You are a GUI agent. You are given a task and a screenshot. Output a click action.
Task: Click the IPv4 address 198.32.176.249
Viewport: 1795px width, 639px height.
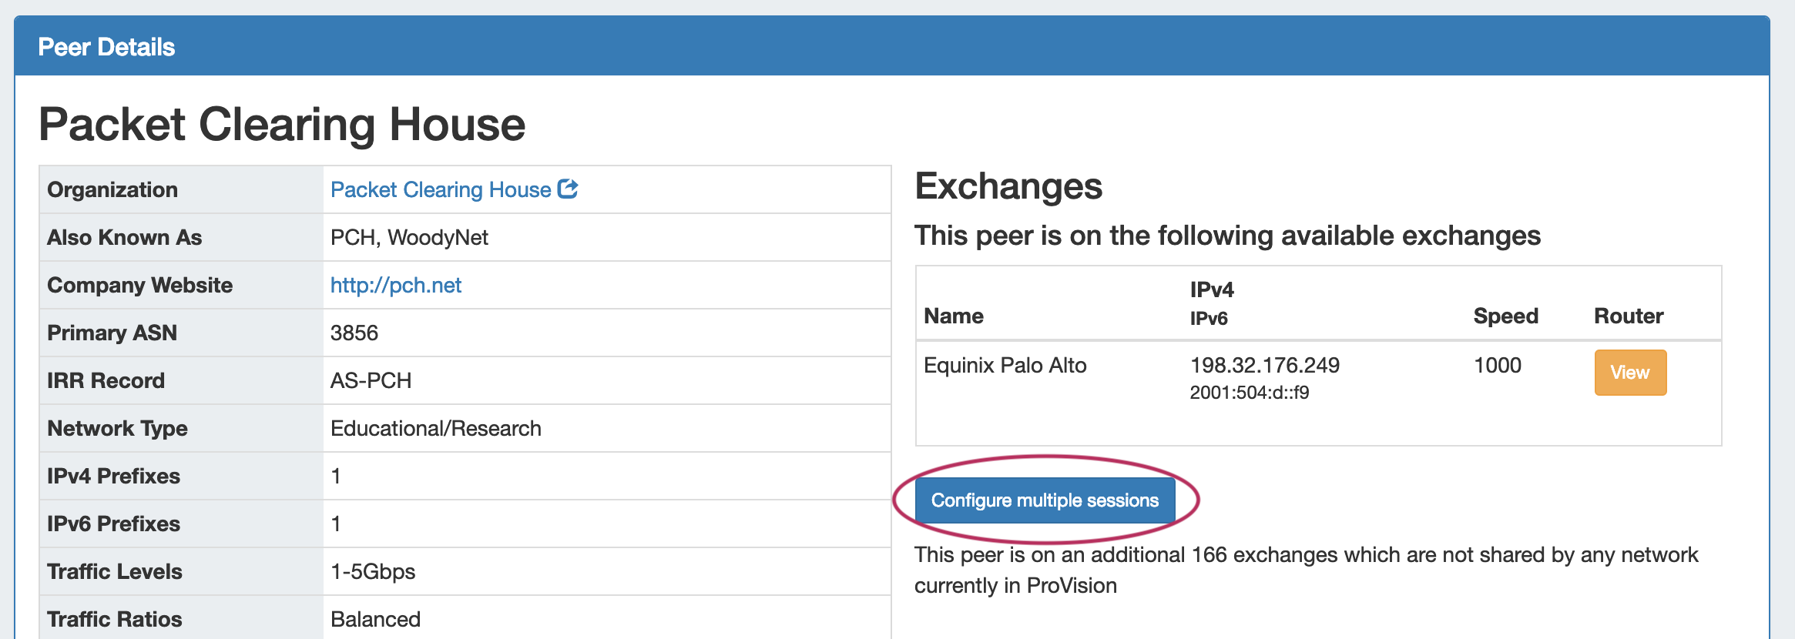1264,366
